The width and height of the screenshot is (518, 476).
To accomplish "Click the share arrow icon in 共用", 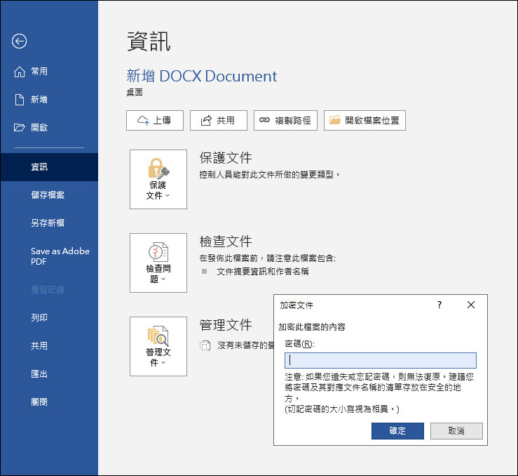I will pyautogui.click(x=206, y=121).
